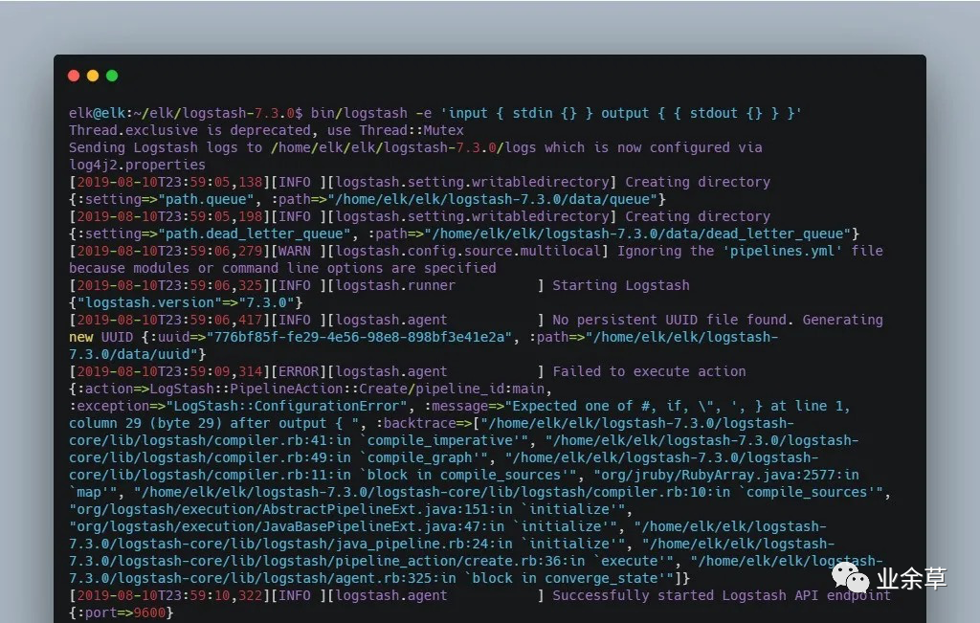Click the 'pipelines.yml' file name

tap(783, 251)
